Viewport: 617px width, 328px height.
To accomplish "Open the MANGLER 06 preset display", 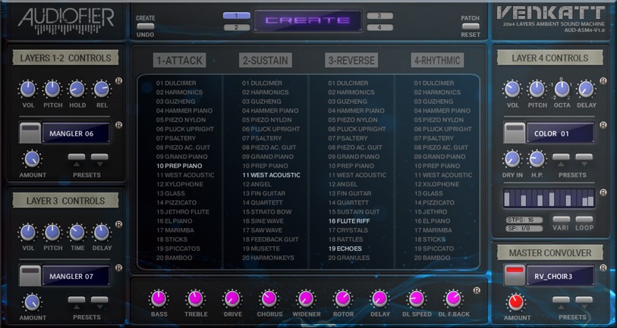I will pyautogui.click(x=76, y=133).
